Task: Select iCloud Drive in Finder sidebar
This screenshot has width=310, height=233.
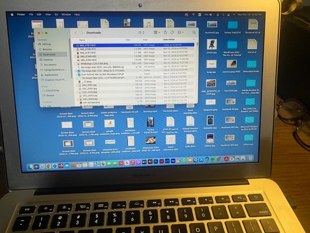Action: click(x=51, y=91)
